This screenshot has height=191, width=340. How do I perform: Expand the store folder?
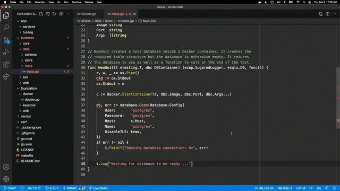pyautogui.click(x=43, y=60)
